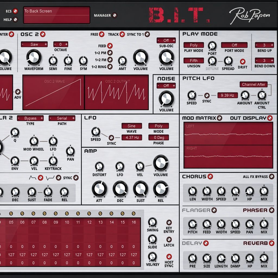Increase the OSC 2 OCTAVE value
The height and width of the screenshot is (278, 278).
pyautogui.click(x=66, y=44)
